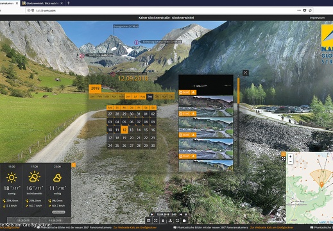
Task: Go to previous image with rewind arrows
Action: [x=152, y=214]
